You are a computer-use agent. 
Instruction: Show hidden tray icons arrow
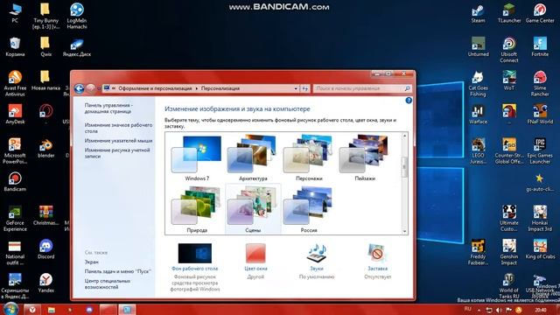click(x=479, y=310)
